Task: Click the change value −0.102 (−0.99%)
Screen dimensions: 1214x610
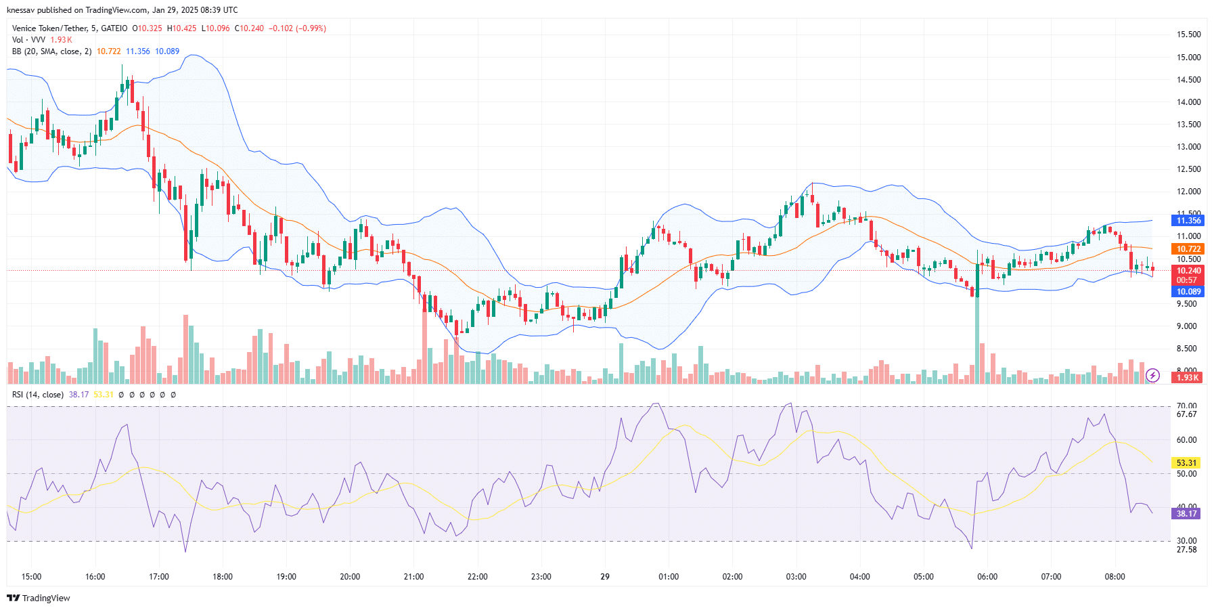Action: [x=298, y=28]
